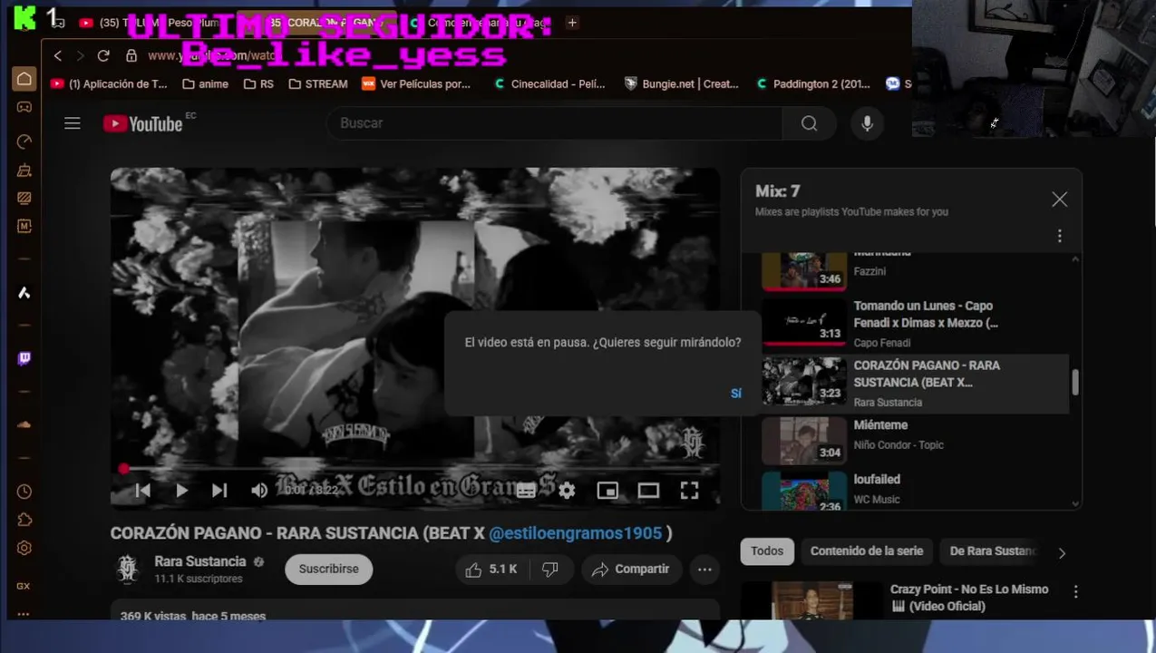1156x653 pixels.
Task: Open 'Paddington 2 (201...' bookmark
Action: pos(812,84)
